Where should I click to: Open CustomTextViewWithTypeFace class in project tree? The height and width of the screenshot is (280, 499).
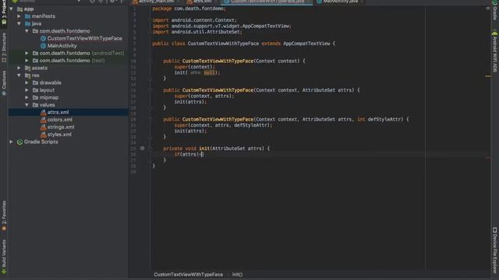(x=85, y=38)
